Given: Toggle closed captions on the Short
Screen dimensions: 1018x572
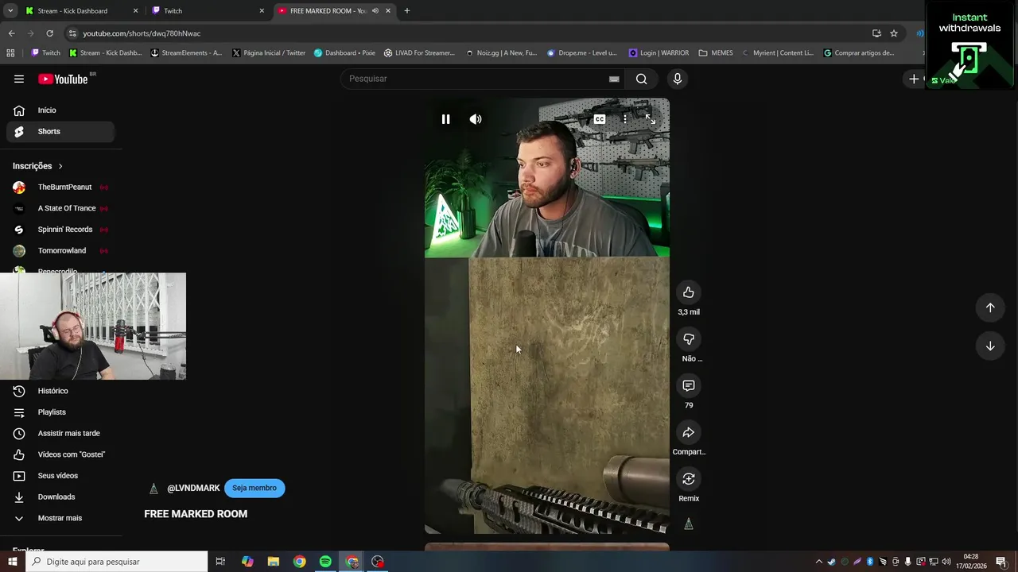Looking at the screenshot, I should tap(600, 119).
